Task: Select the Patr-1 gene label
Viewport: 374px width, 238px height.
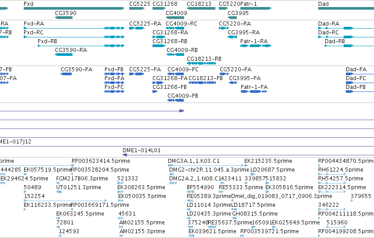Action: 249,4
